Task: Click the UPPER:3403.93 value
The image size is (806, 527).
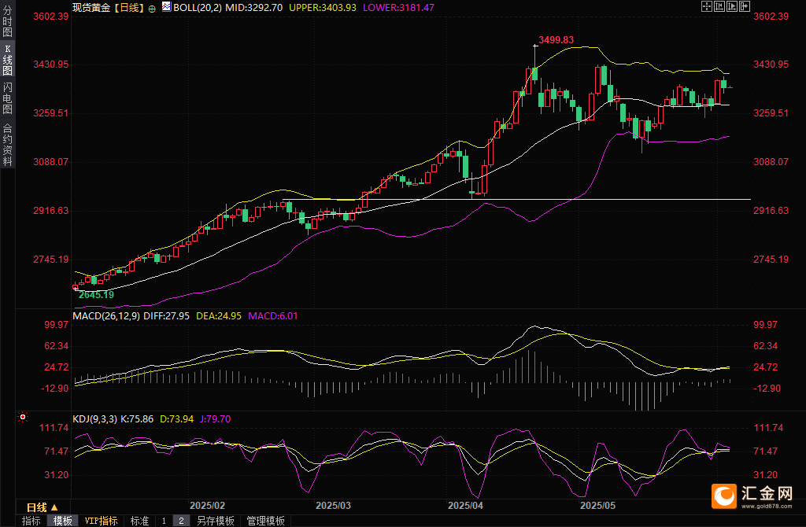Action: [322, 8]
